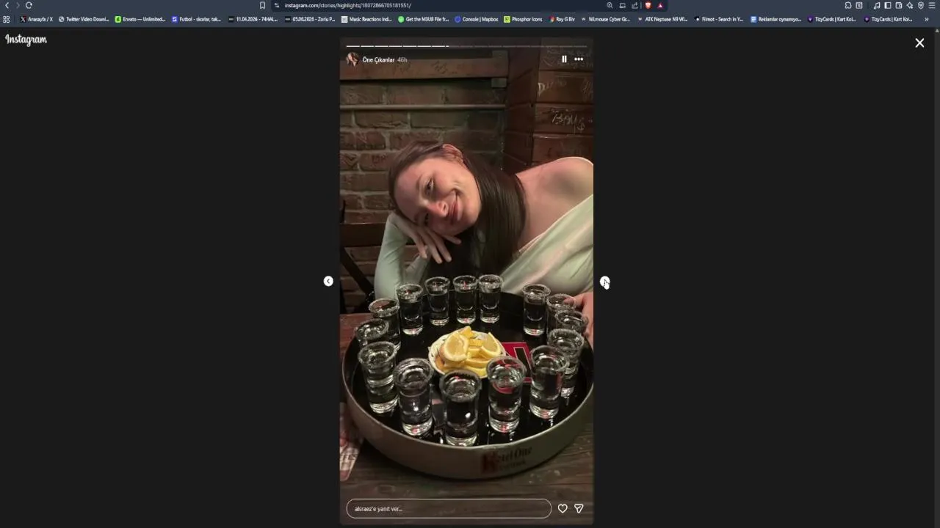940x528 pixels.
Task: Open the story profile avatar
Action: pyautogui.click(x=352, y=59)
